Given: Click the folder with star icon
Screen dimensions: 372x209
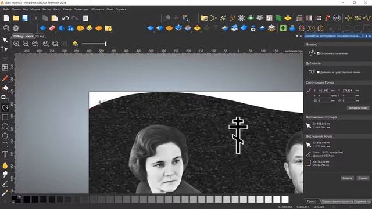Looking at the screenshot, I should pos(108,28).
